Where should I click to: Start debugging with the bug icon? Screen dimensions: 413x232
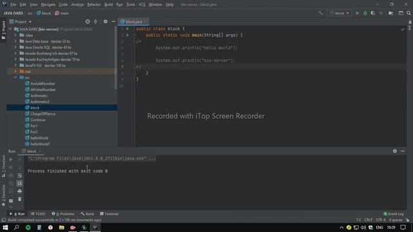click(x=365, y=13)
